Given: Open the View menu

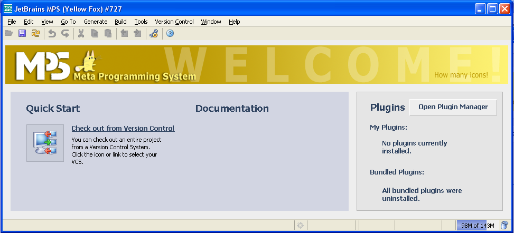Looking at the screenshot, I should [x=47, y=22].
